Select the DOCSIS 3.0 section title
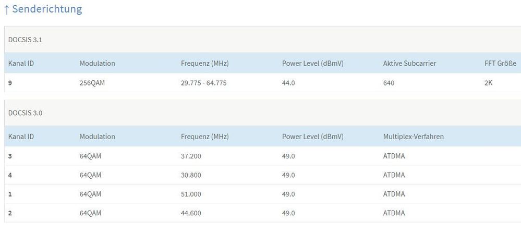Image resolution: width=521 pixels, height=233 pixels. click(25, 113)
